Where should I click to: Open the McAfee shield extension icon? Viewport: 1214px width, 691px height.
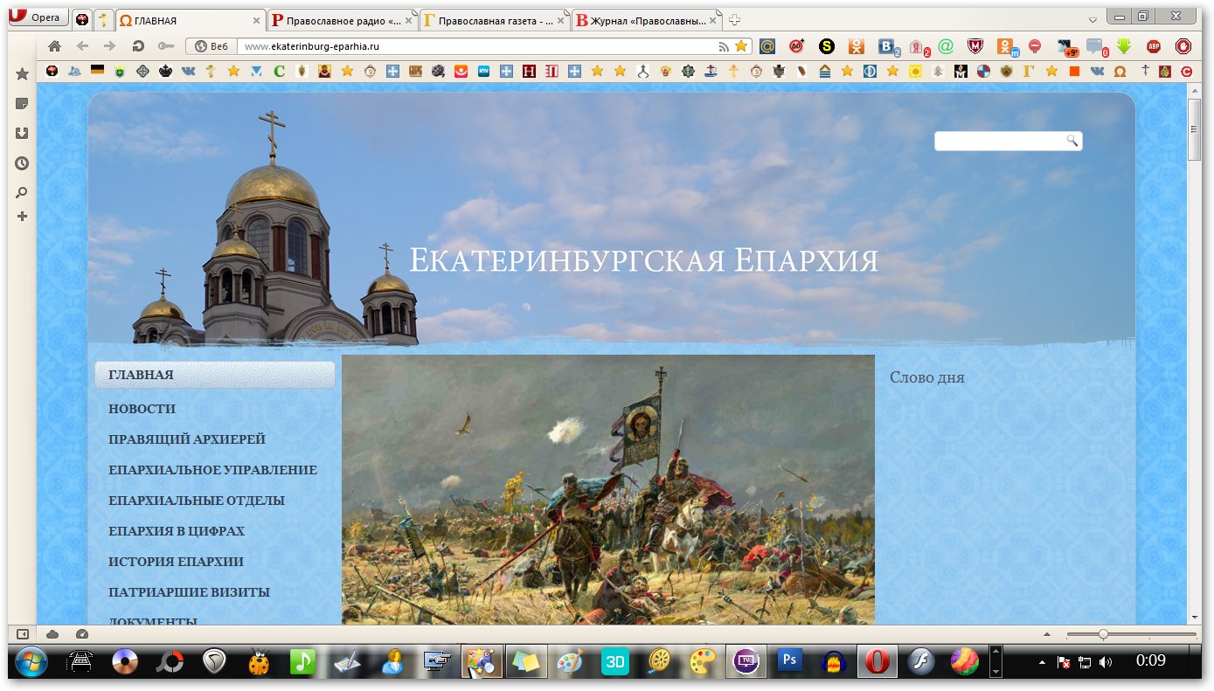[975, 46]
